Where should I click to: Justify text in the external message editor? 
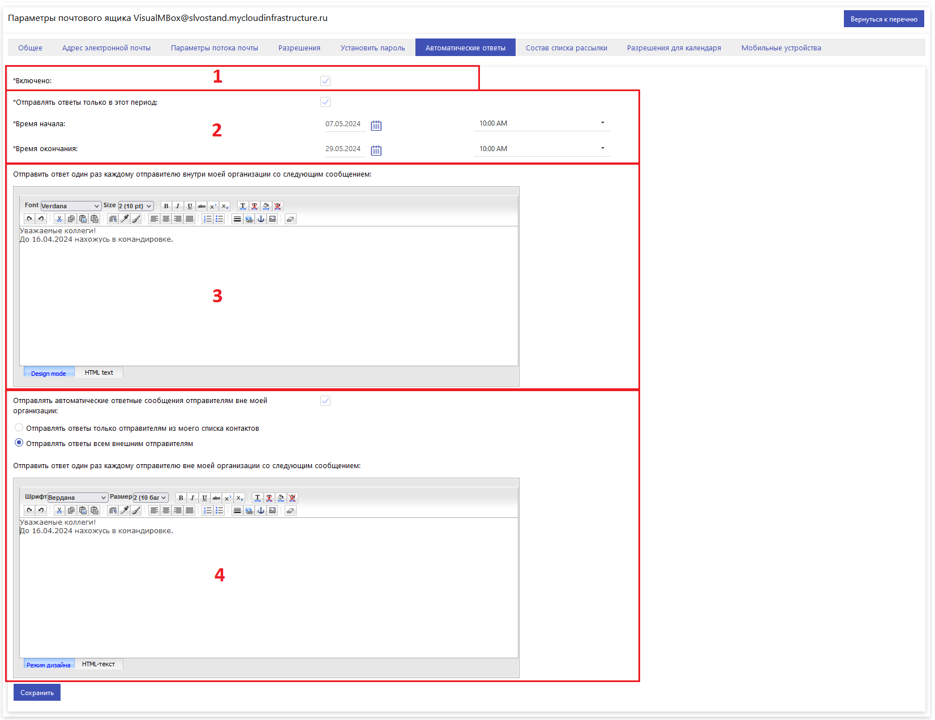coord(190,511)
